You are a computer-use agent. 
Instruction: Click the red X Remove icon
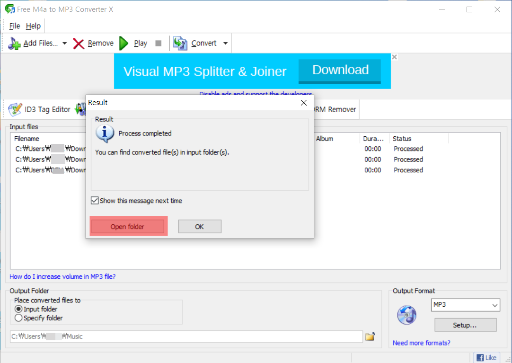79,44
